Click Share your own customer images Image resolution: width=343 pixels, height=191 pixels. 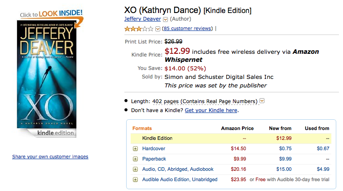tap(50, 156)
